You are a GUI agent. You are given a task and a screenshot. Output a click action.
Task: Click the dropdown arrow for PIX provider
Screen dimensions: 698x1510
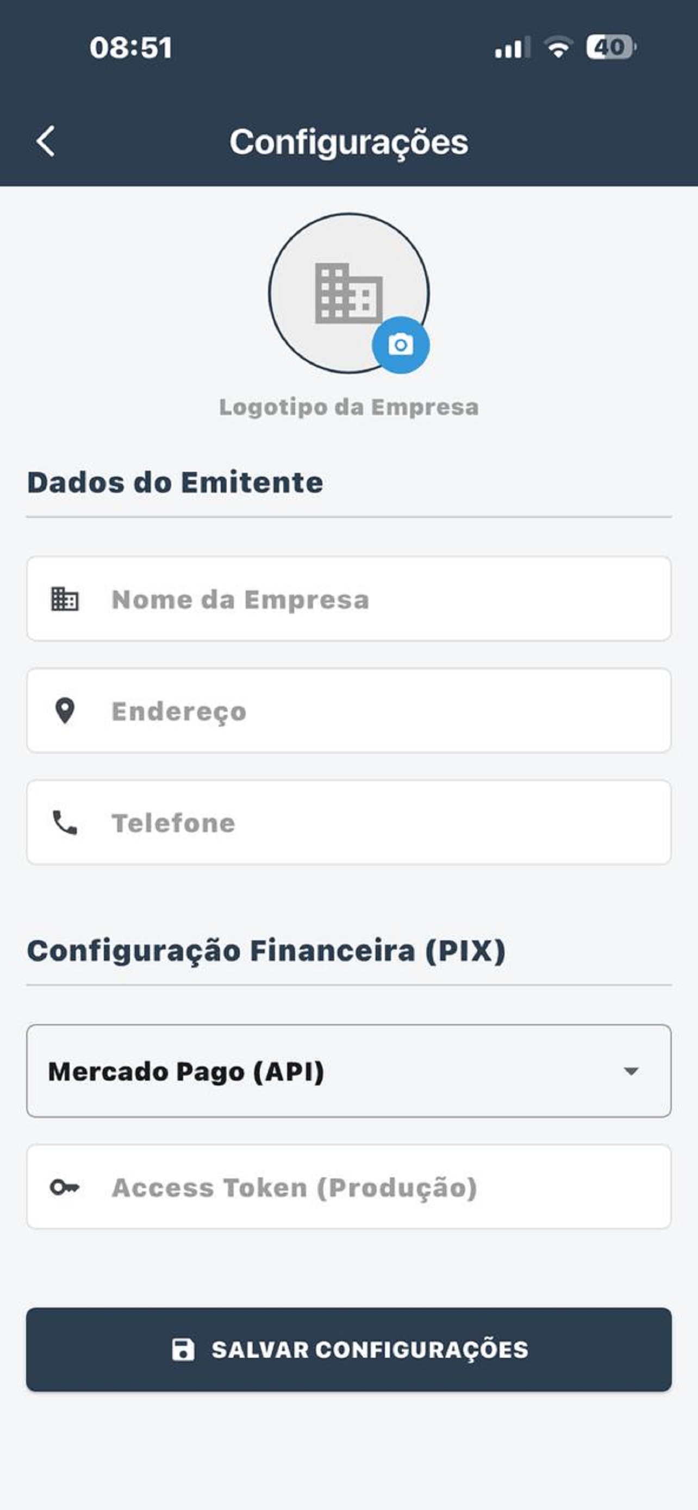[631, 1071]
